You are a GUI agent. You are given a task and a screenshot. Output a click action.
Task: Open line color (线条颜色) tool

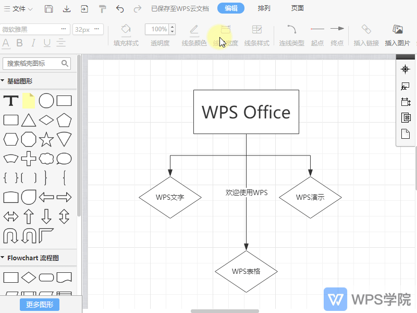(194, 35)
